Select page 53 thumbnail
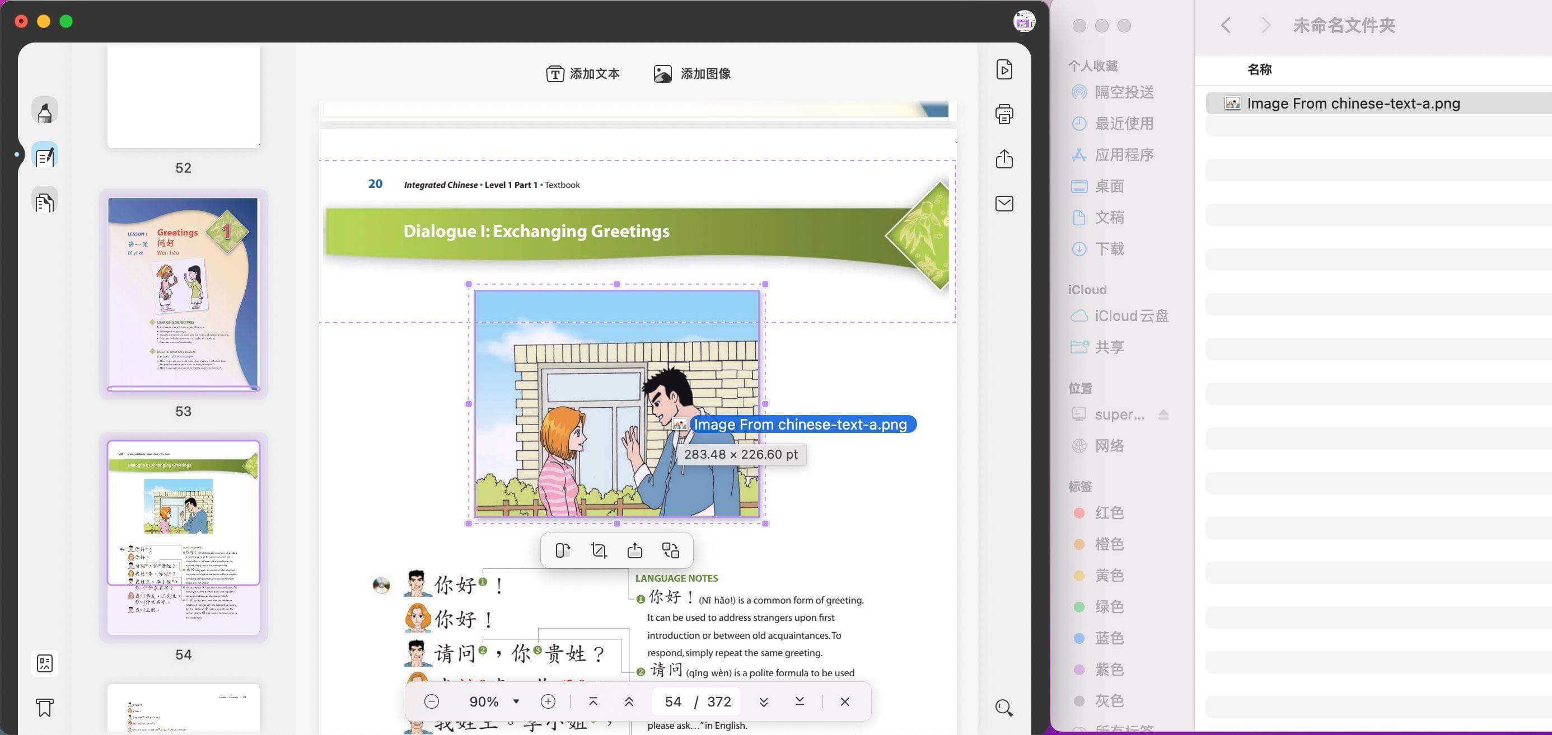 pyautogui.click(x=183, y=293)
